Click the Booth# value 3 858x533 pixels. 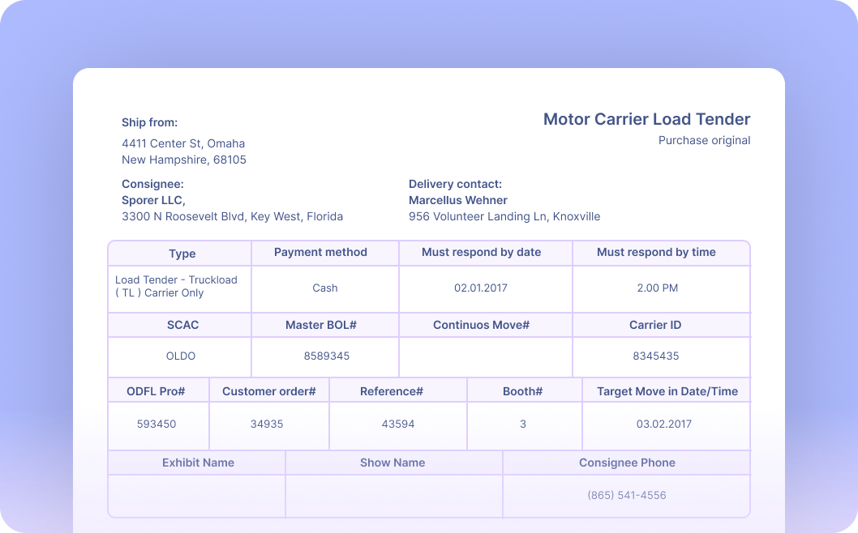[x=523, y=424]
